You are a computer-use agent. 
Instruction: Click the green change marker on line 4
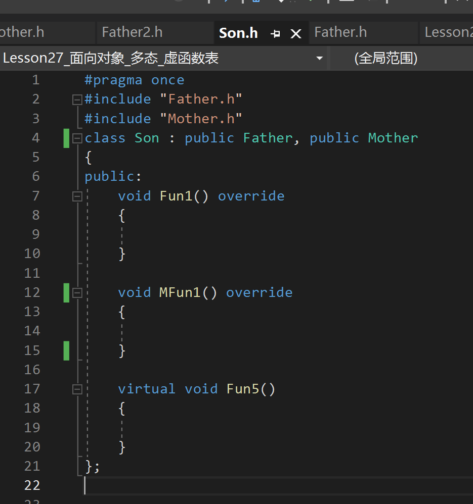click(x=66, y=138)
